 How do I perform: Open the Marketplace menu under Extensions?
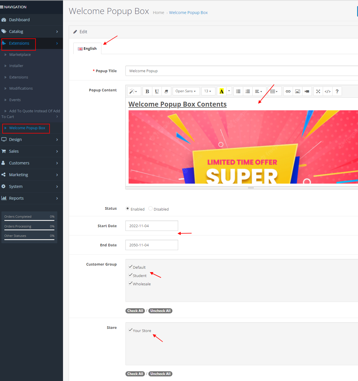(x=20, y=54)
